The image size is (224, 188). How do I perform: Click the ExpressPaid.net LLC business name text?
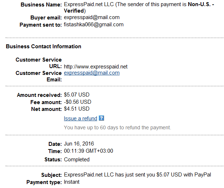(x=89, y=4)
